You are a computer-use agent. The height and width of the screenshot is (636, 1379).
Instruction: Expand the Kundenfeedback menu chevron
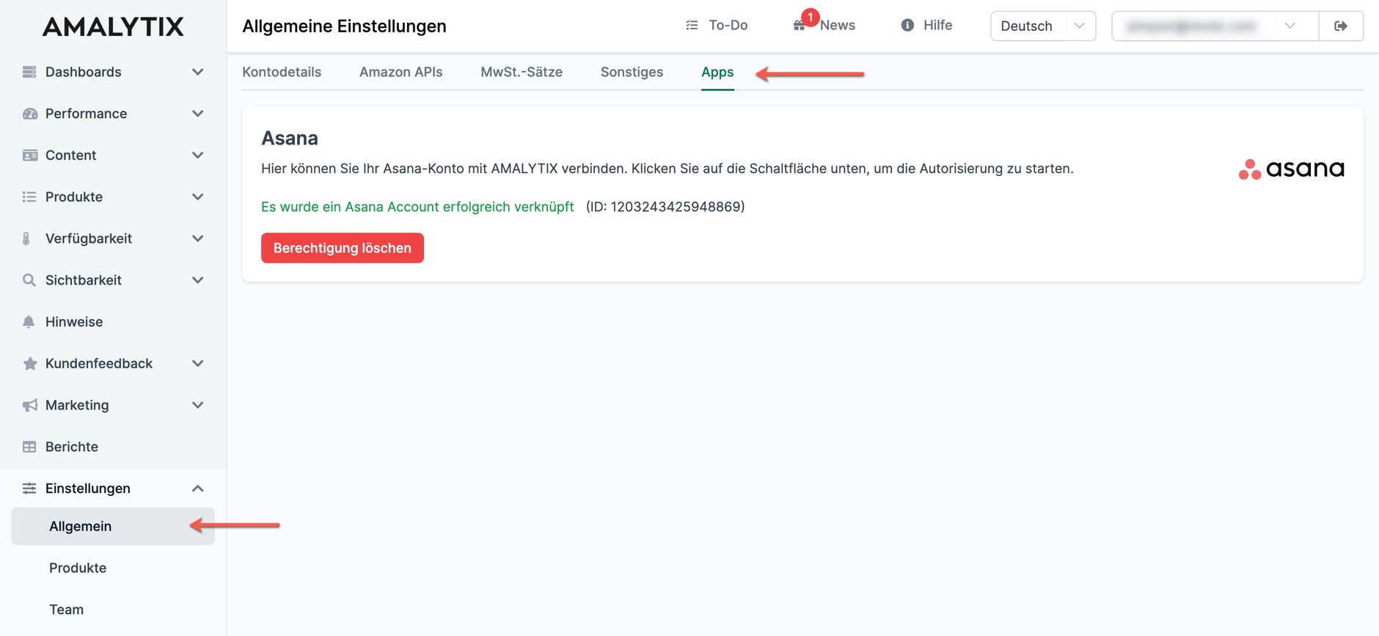(x=197, y=364)
